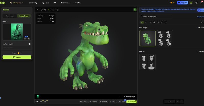The image size is (204, 106).
Task: Click the monitor icon in viewport toolbar
Action: (37, 10)
